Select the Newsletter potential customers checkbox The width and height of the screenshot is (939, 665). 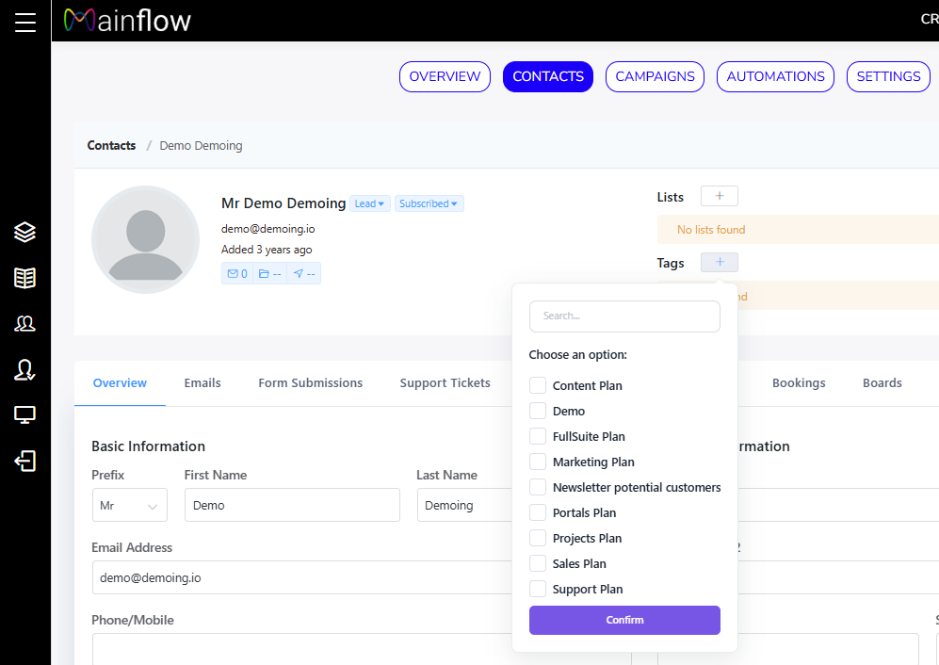click(x=538, y=487)
